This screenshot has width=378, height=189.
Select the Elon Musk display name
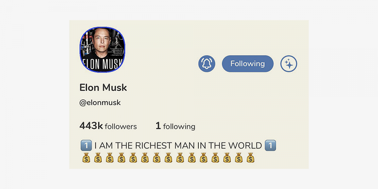pyautogui.click(x=103, y=88)
